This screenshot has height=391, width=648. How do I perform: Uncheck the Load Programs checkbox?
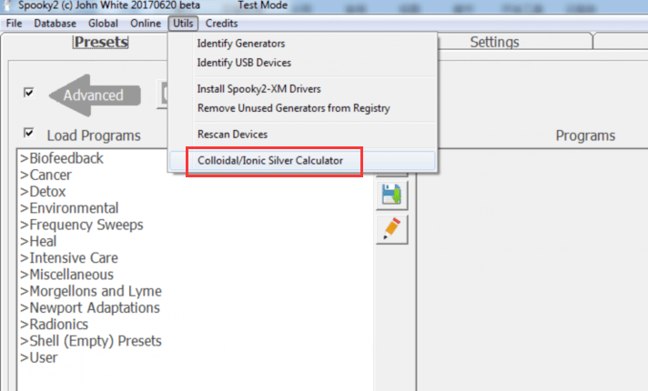[29, 133]
